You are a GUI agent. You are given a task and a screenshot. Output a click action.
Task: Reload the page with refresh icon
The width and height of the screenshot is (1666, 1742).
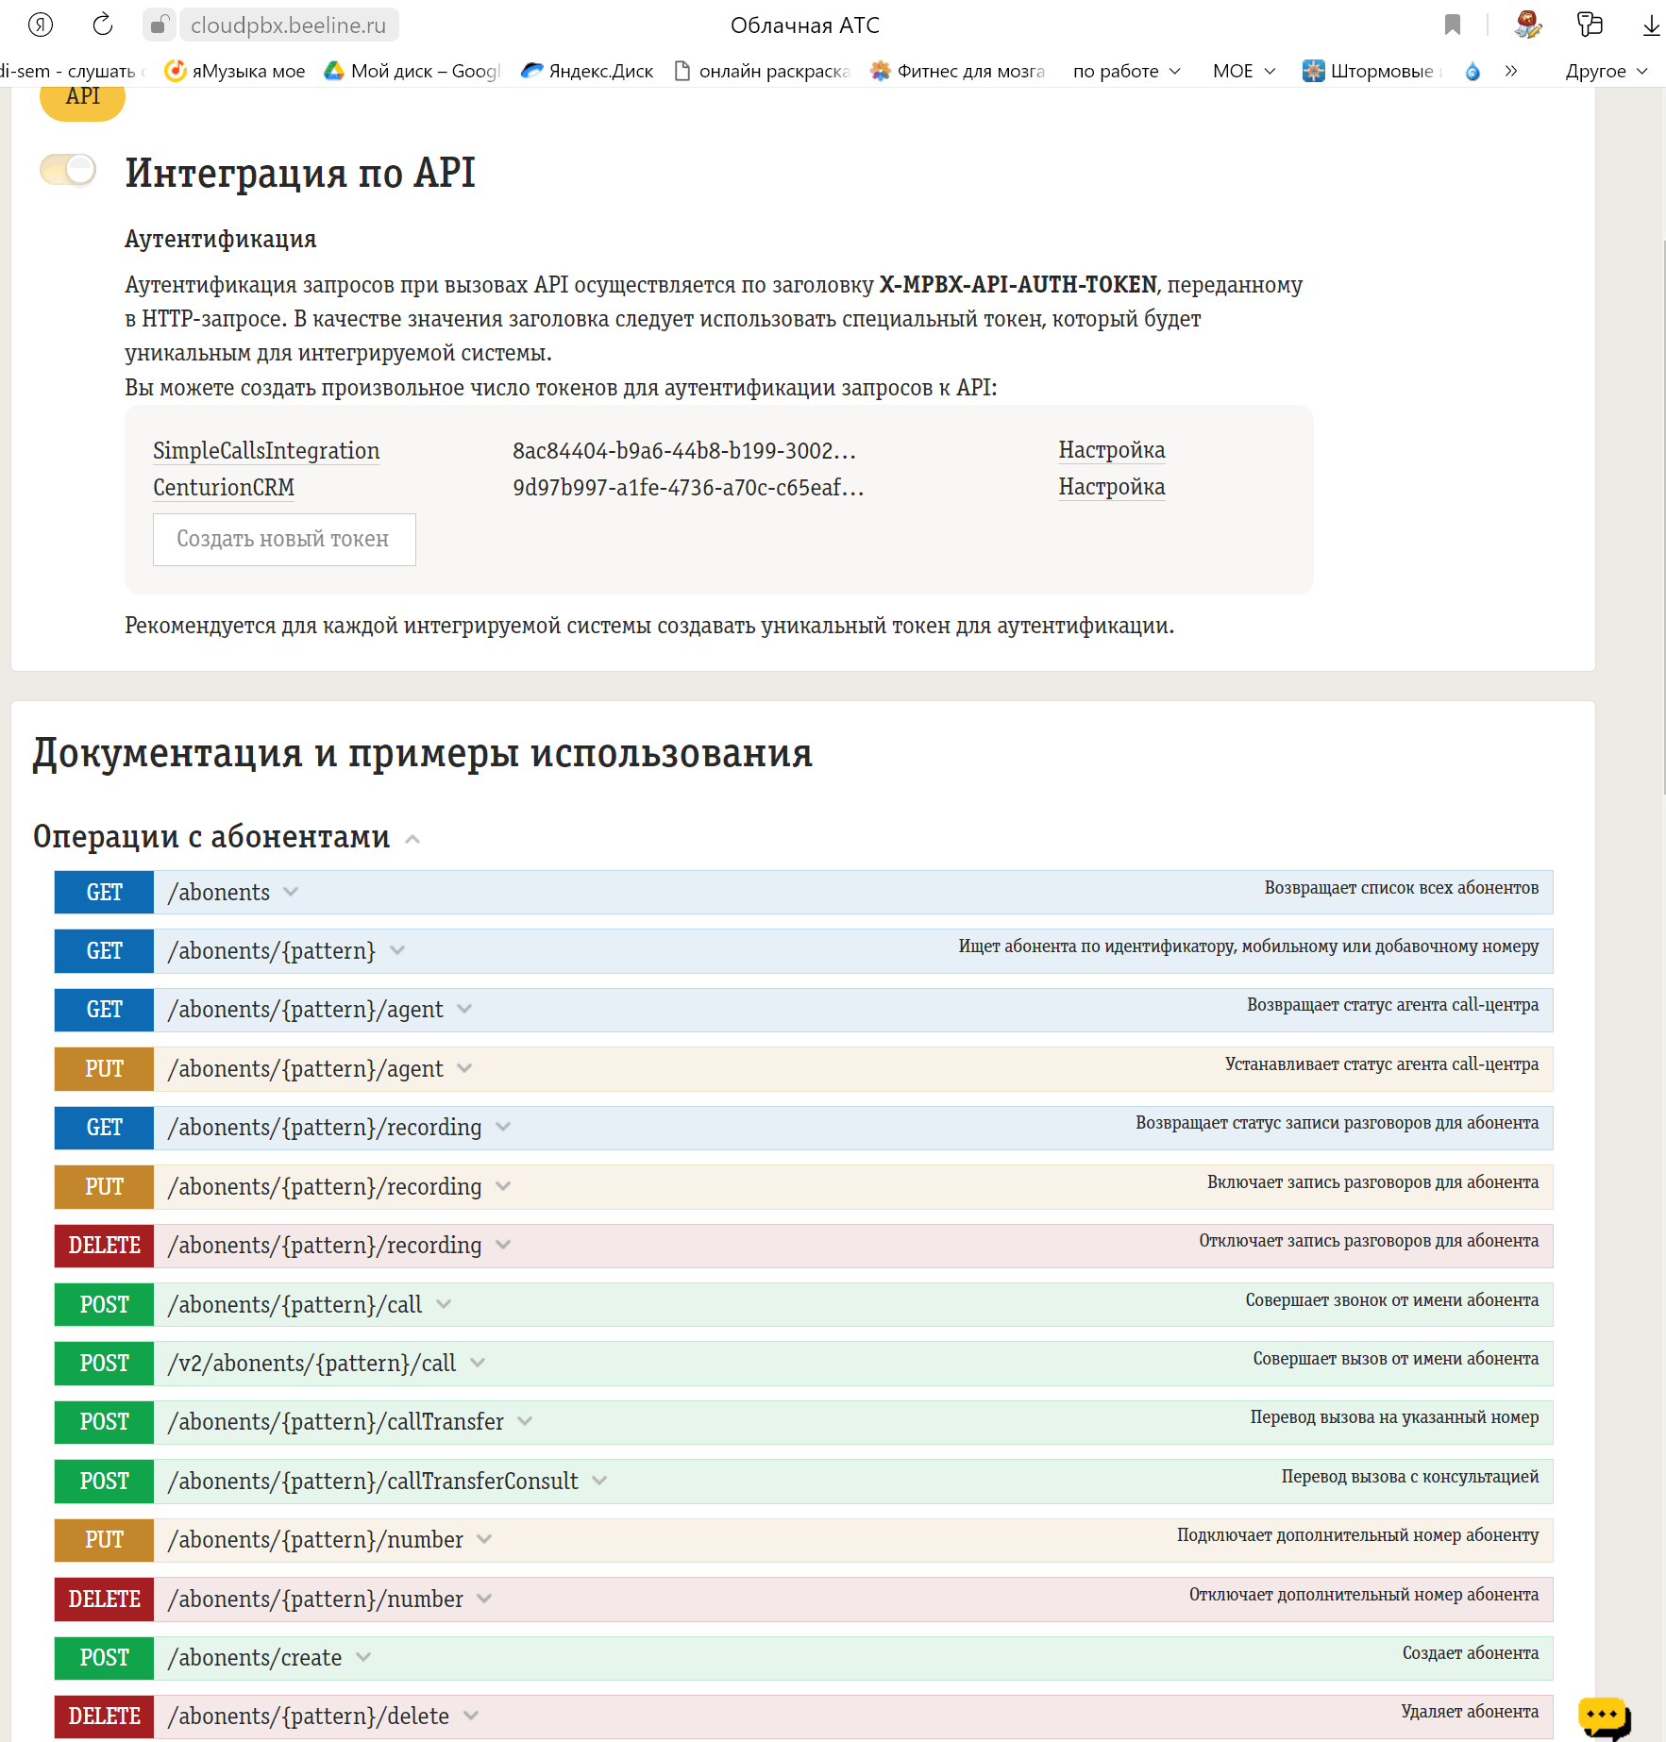coord(103,25)
